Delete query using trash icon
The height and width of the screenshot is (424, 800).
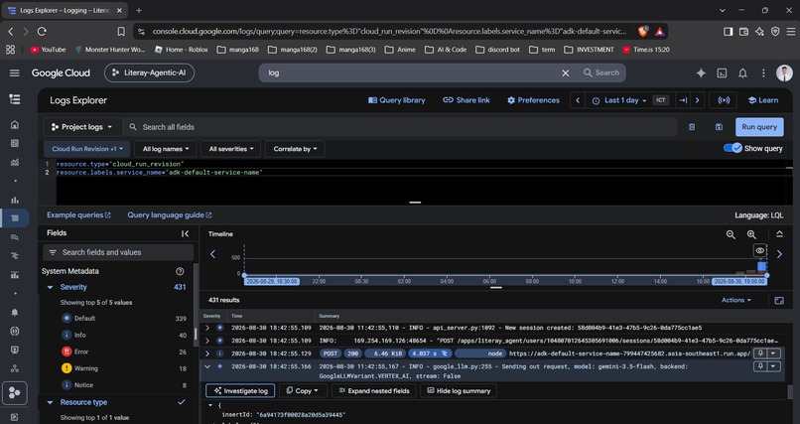coord(692,127)
